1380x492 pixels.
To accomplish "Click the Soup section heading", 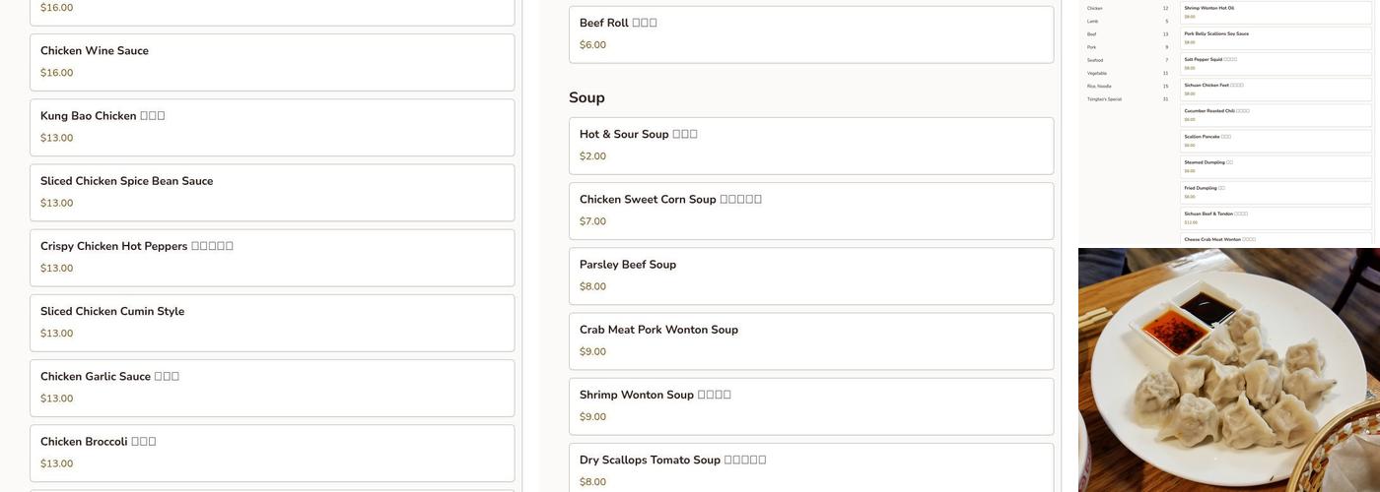I will click(x=586, y=97).
